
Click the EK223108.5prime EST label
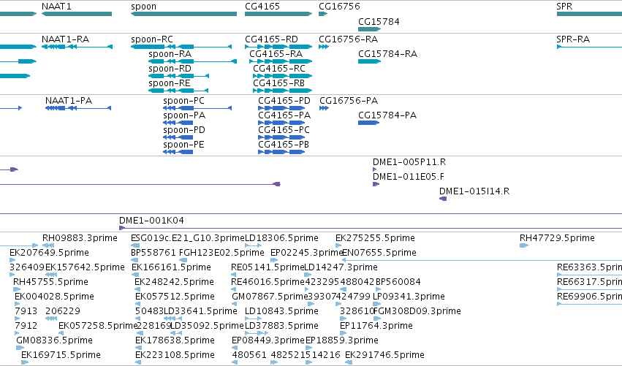coord(175,355)
